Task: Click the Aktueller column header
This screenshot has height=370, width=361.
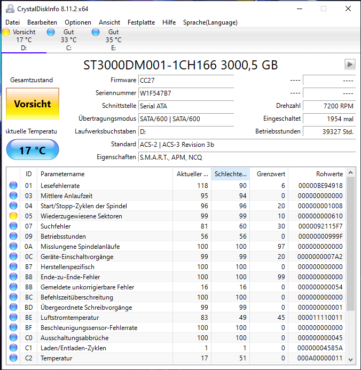Action: click(x=192, y=174)
